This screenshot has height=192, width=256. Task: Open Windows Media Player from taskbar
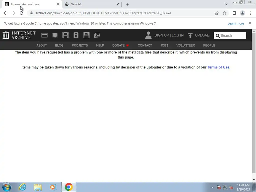(53, 187)
